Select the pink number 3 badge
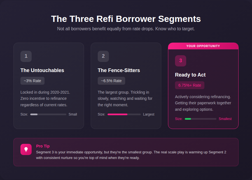Image resolution: width=252 pixels, height=180 pixels. [181, 61]
